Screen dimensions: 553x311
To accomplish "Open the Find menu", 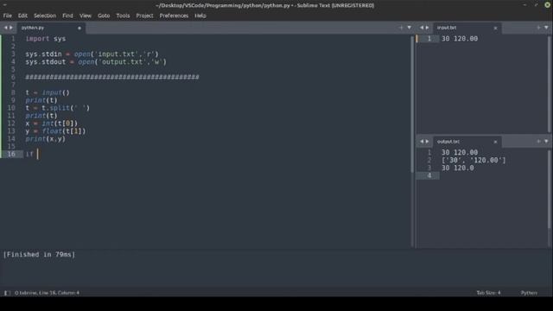I will pyautogui.click(x=67, y=16).
